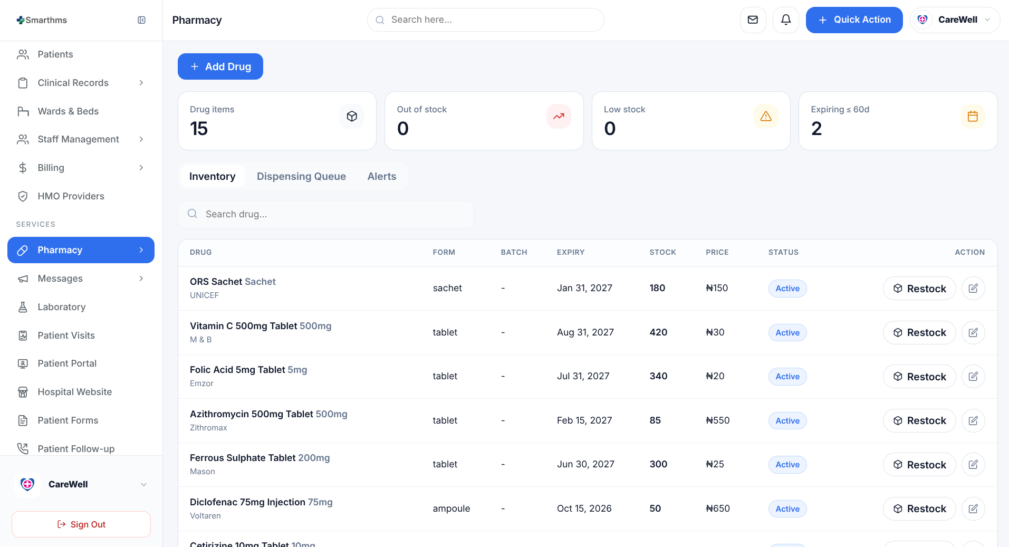The width and height of the screenshot is (1009, 547).
Task: Edit the Vitamin C 500mg Tablet entry
Action: click(973, 333)
